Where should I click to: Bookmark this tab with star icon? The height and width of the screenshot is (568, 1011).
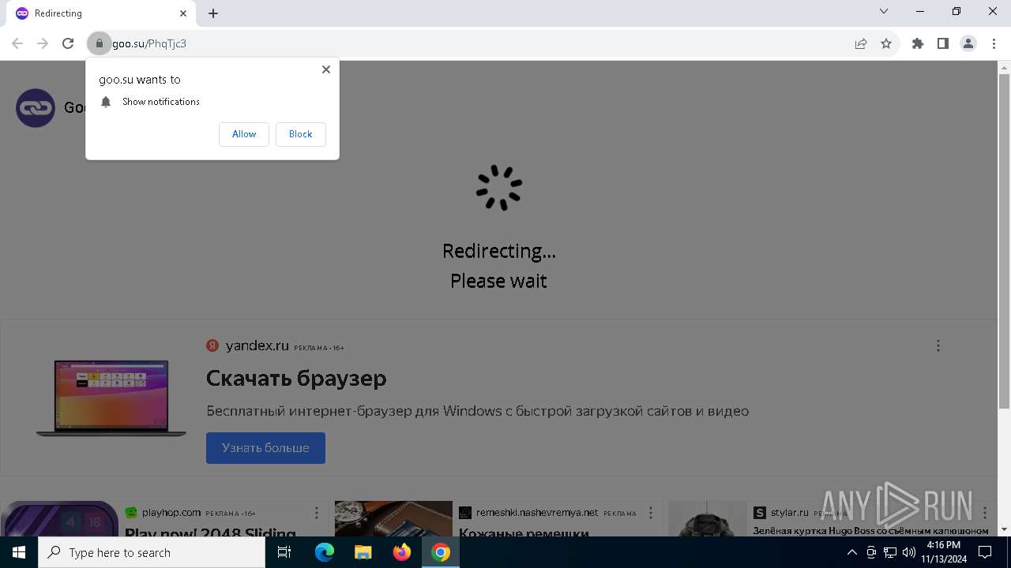point(886,43)
